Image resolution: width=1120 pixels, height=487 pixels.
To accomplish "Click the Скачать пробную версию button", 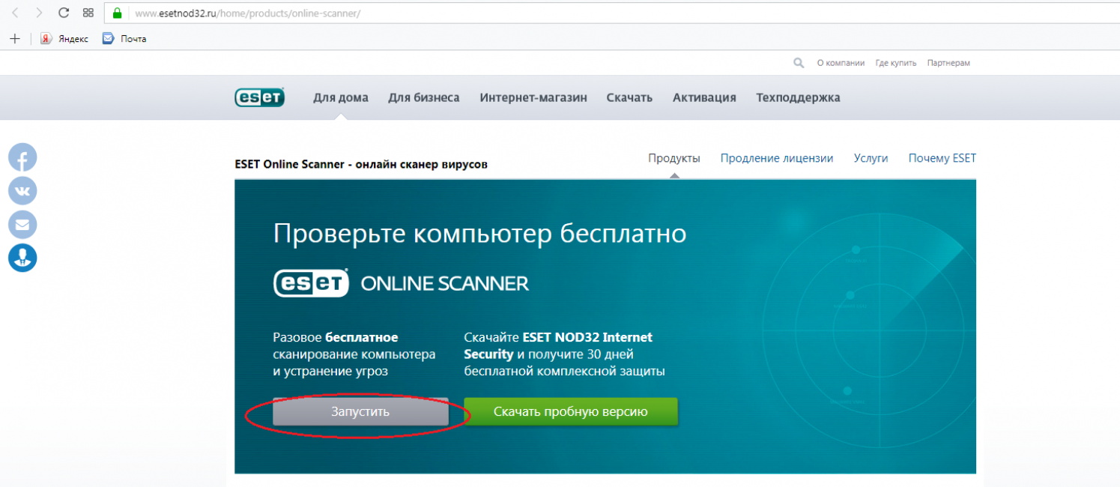I will click(571, 411).
